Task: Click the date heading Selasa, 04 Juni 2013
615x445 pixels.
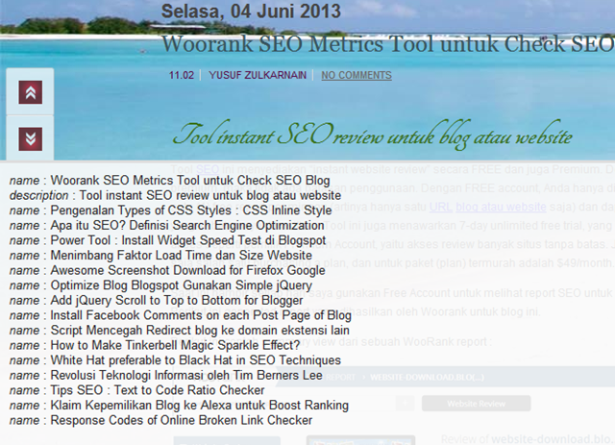Action: click(251, 11)
